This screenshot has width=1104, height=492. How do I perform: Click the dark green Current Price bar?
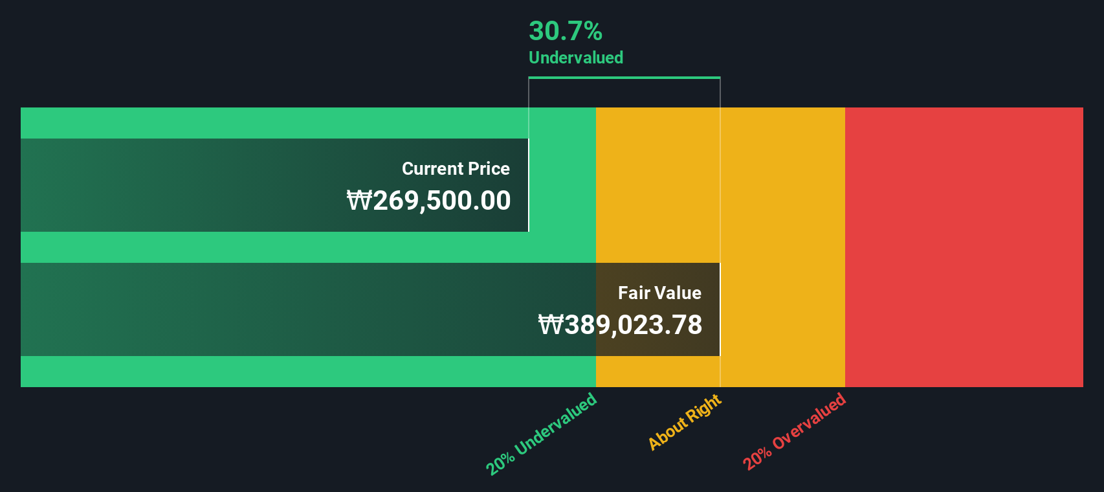274,185
